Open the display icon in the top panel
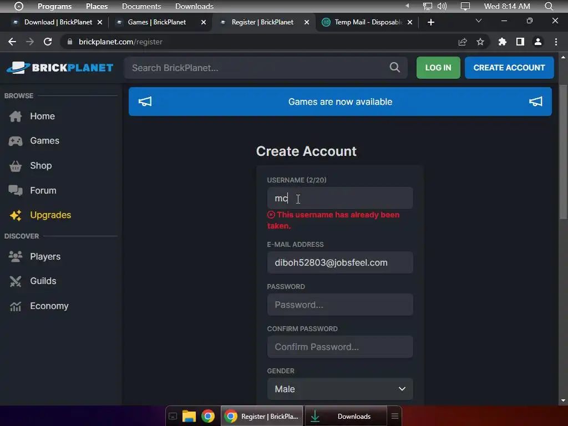Viewport: 568px width, 426px height. [x=465, y=6]
